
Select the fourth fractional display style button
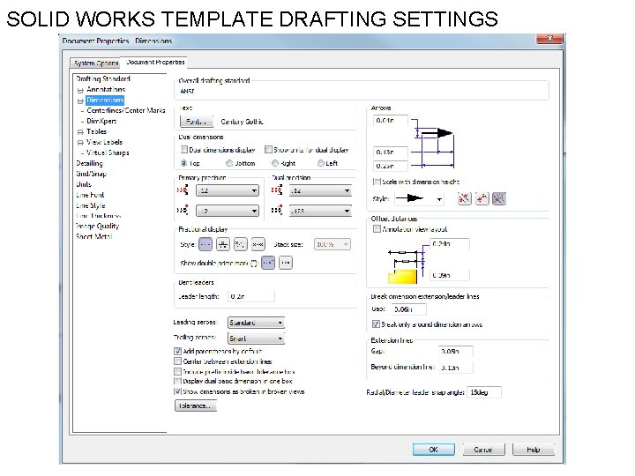tap(258, 244)
